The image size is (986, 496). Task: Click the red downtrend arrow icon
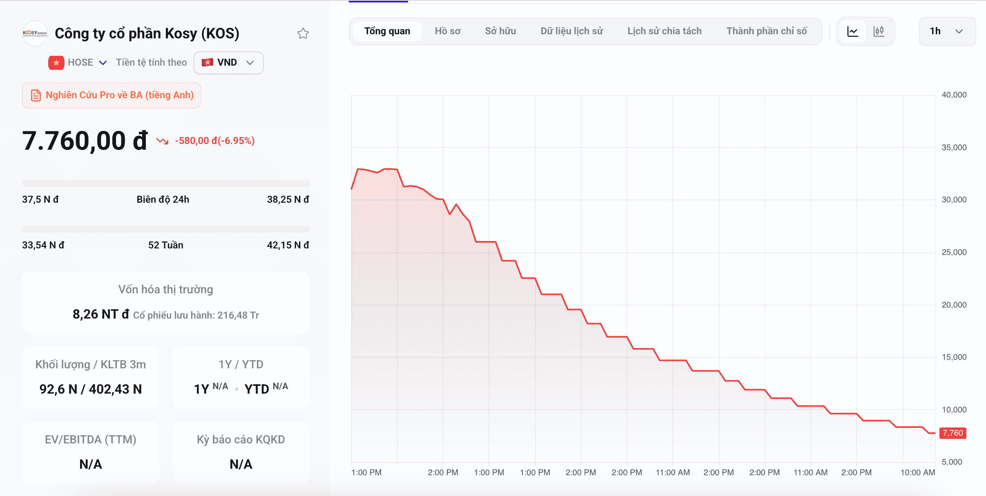point(162,141)
